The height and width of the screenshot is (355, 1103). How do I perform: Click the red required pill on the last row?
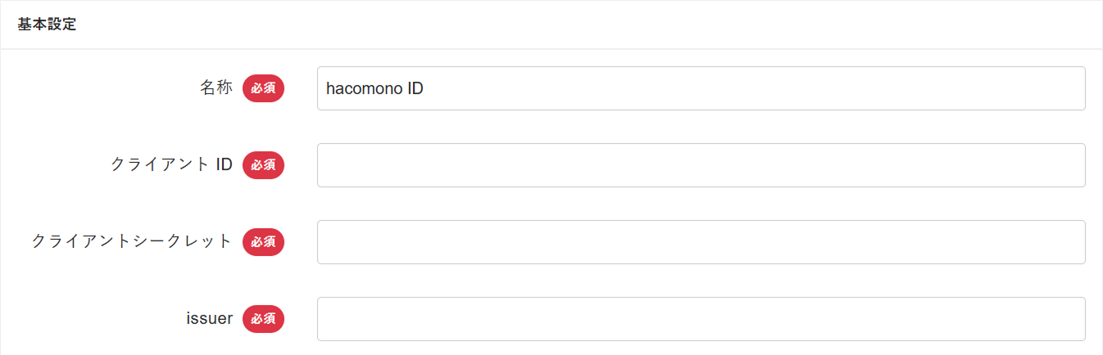pos(263,319)
